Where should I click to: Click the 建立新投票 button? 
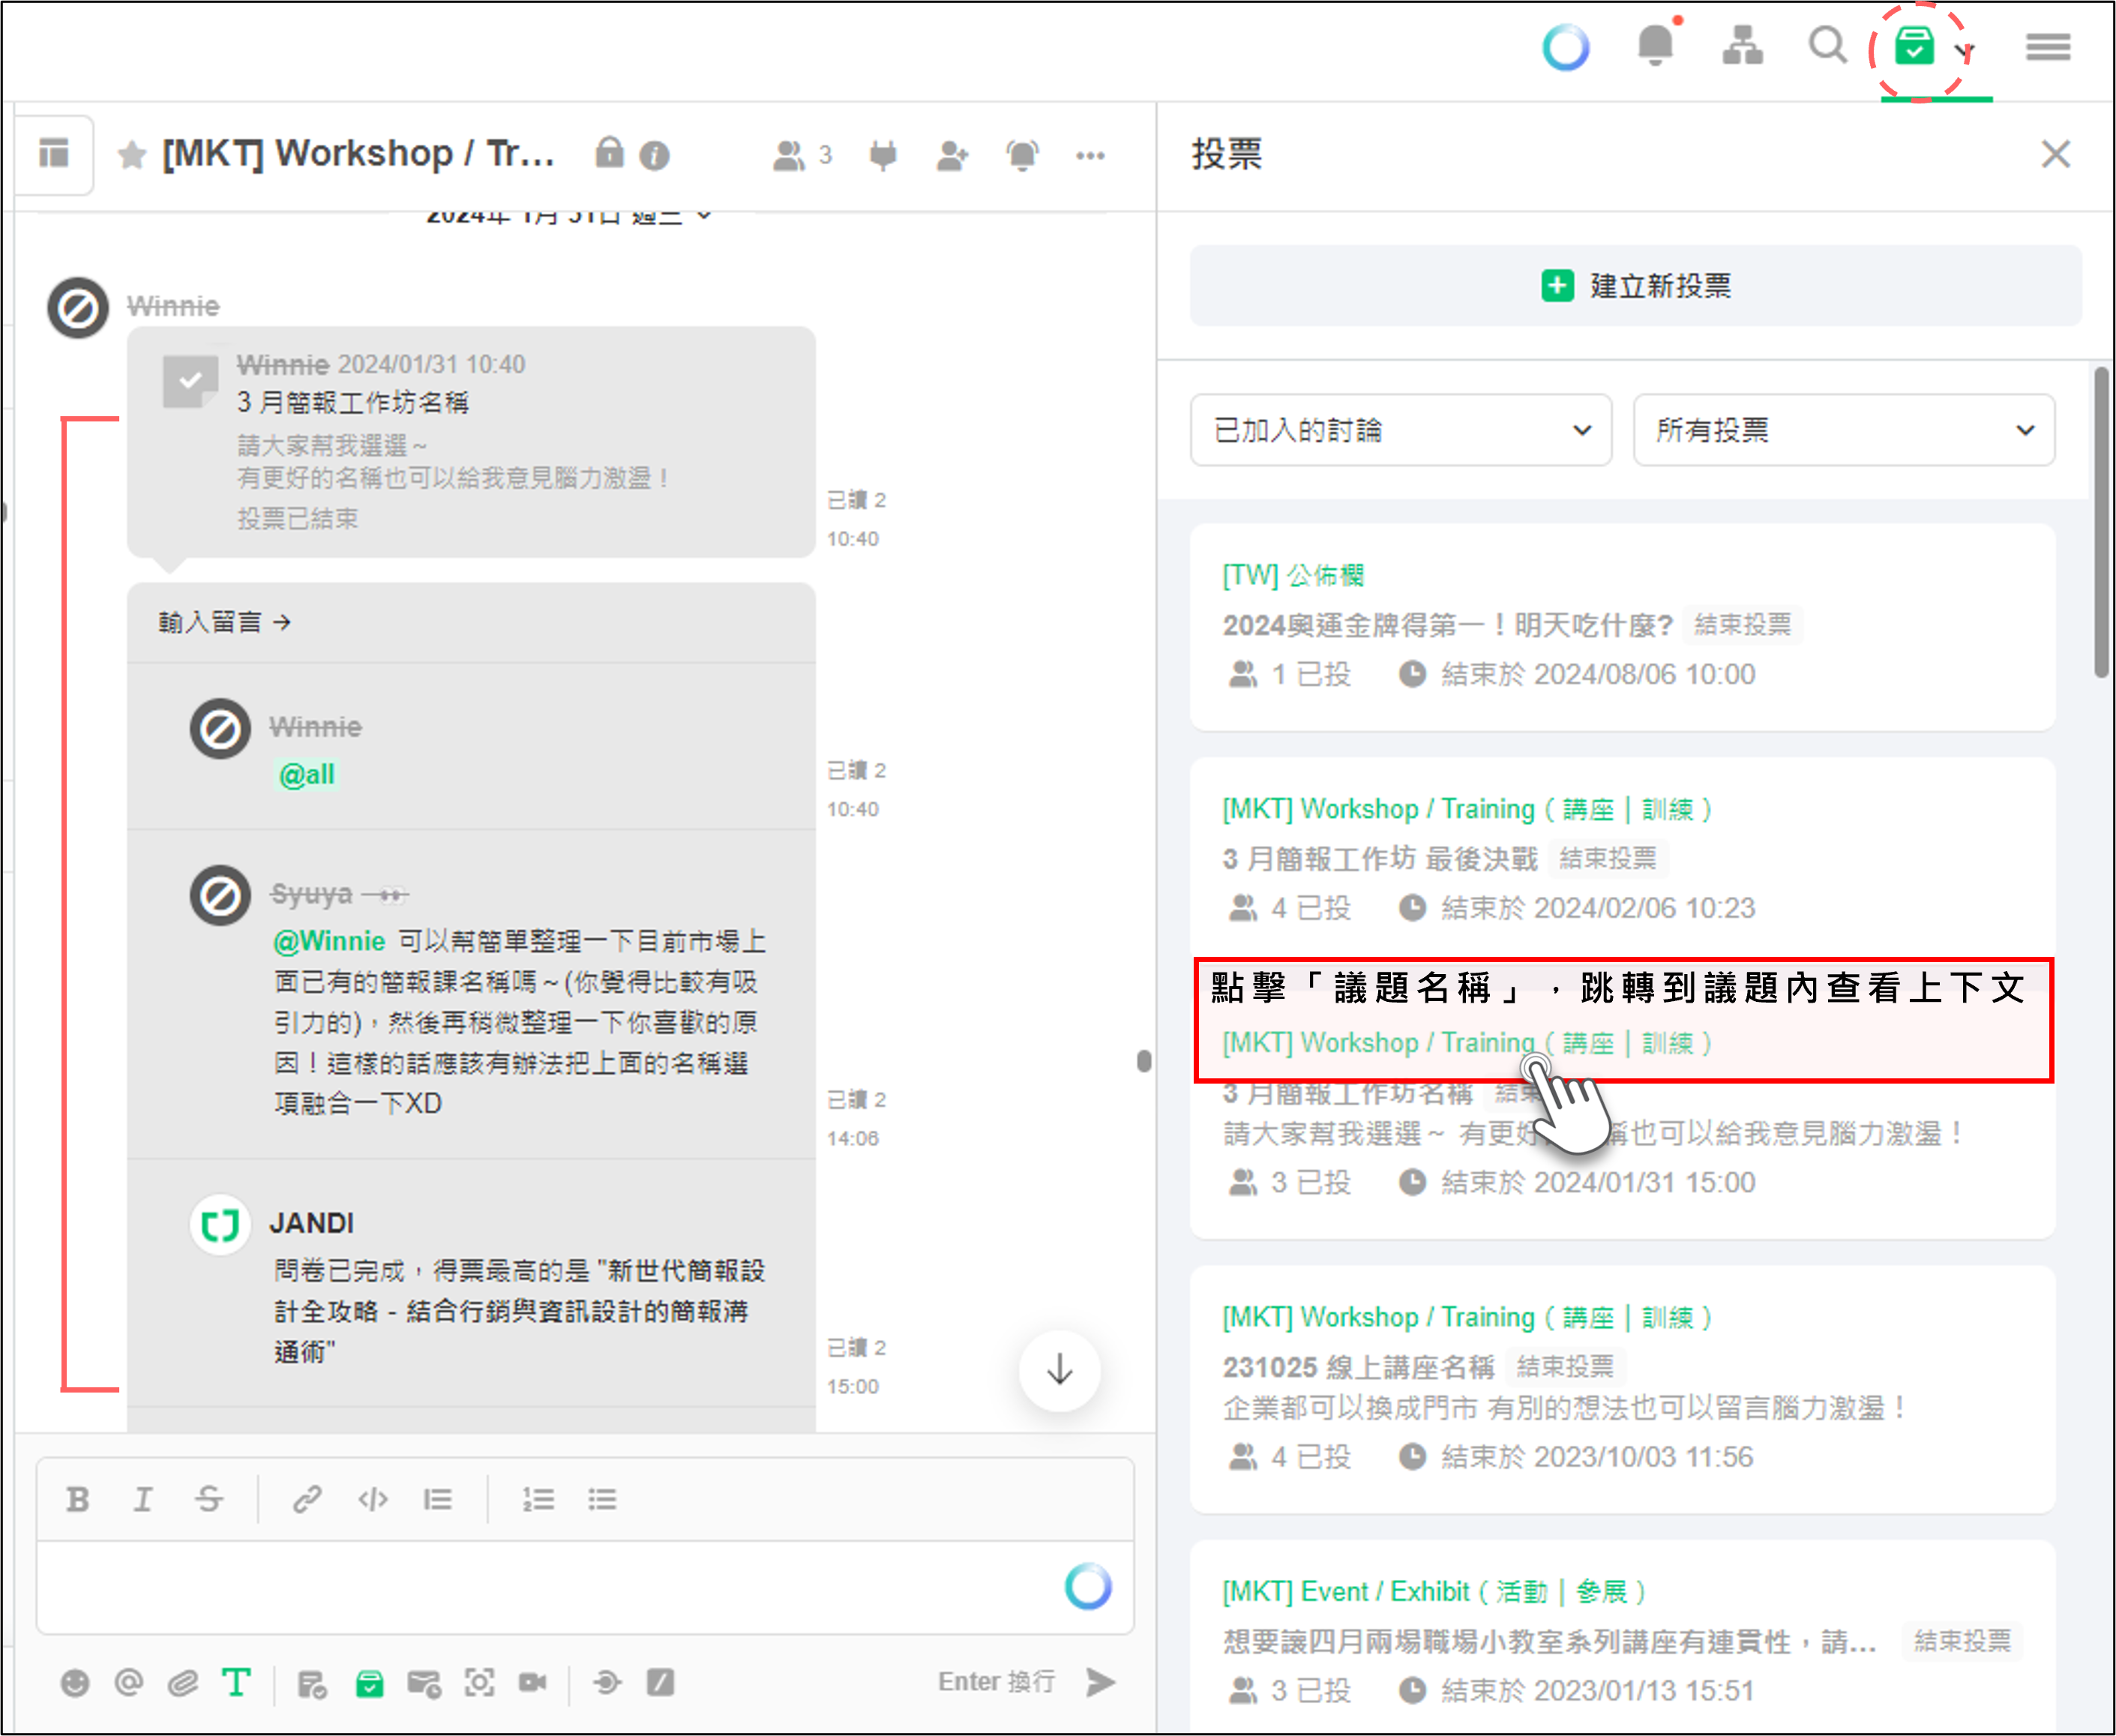[x=1635, y=286]
